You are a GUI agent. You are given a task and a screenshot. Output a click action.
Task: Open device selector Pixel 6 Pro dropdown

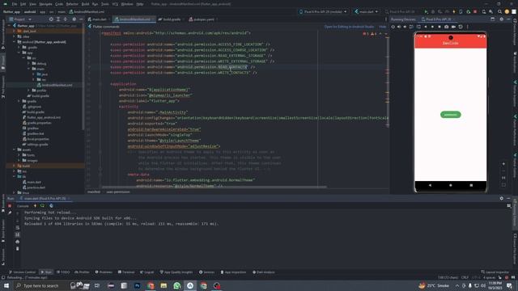tap(323, 11)
